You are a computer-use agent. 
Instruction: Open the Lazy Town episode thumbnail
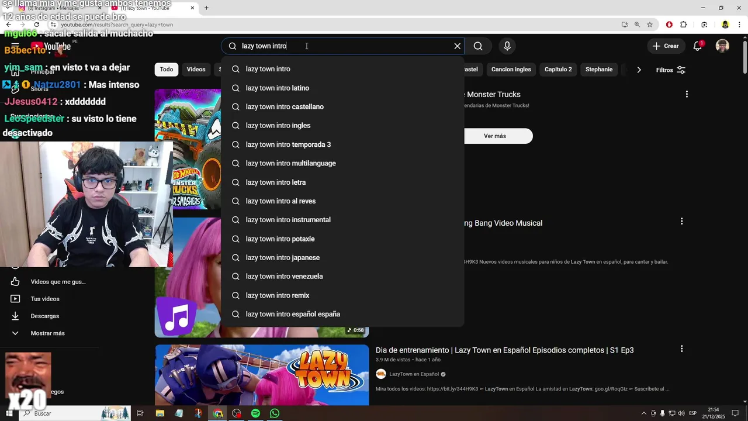[262, 375]
